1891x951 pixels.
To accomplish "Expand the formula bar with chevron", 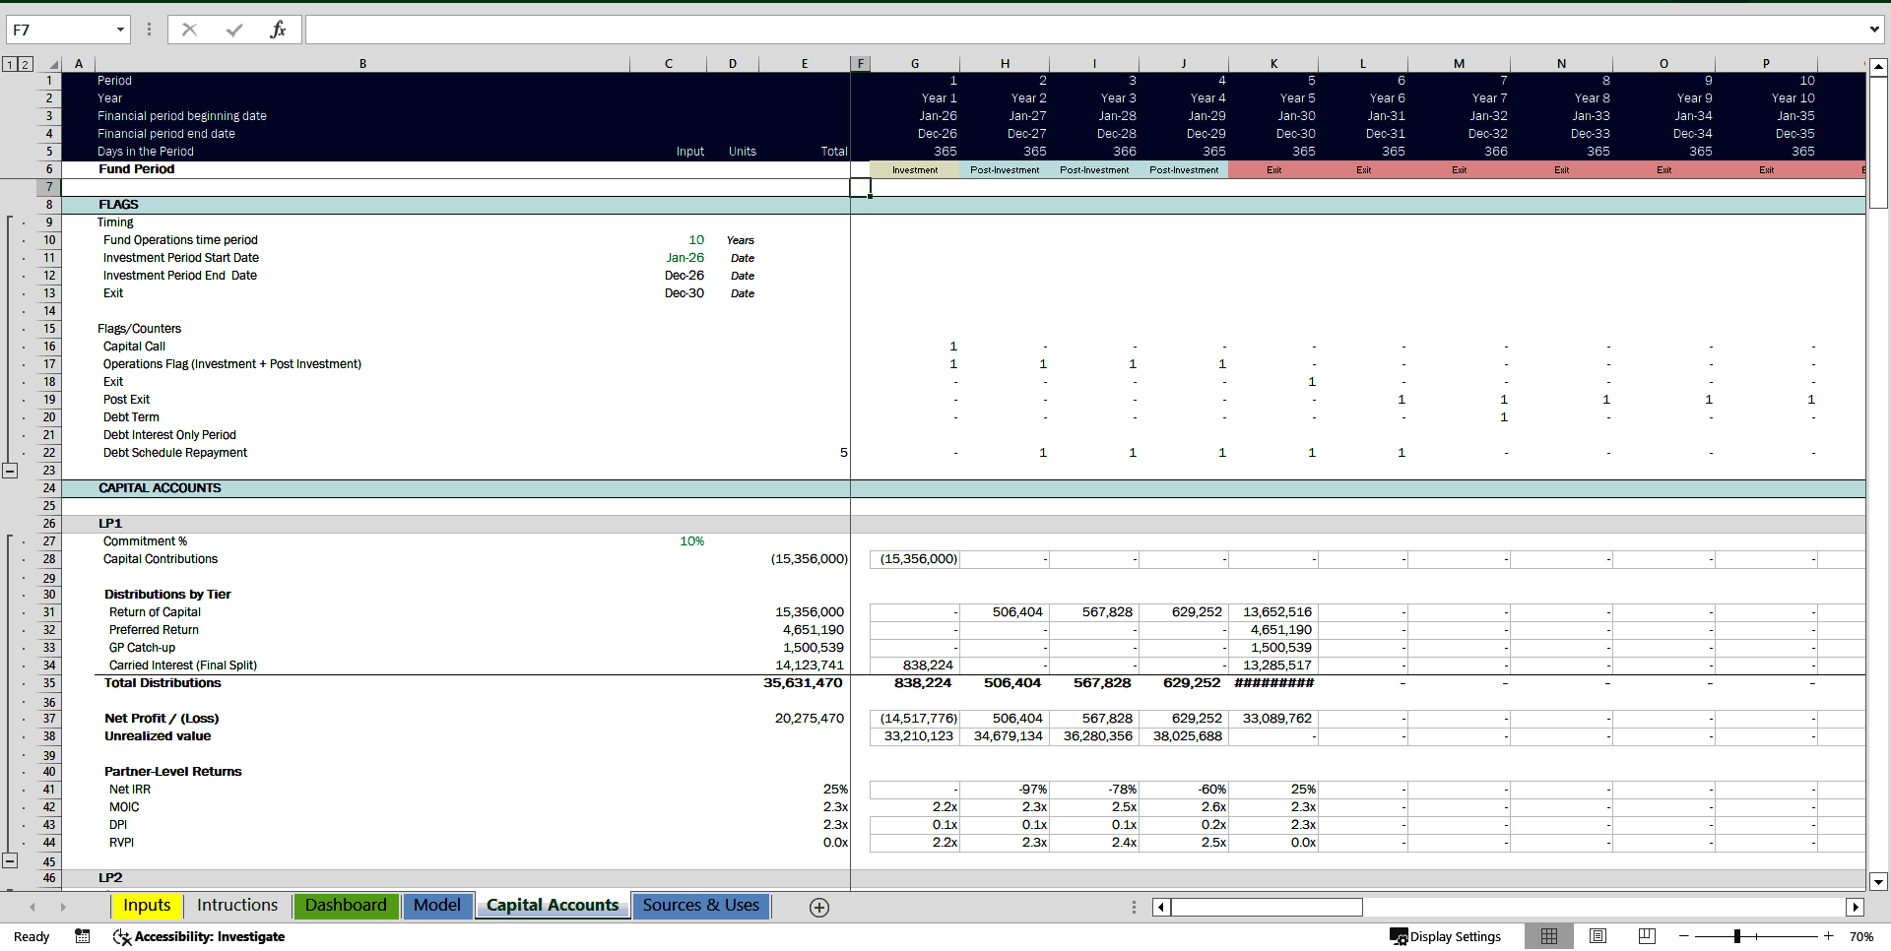I will pyautogui.click(x=1874, y=30).
